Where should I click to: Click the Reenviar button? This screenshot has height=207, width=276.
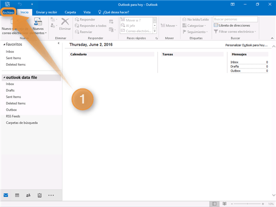84,32
